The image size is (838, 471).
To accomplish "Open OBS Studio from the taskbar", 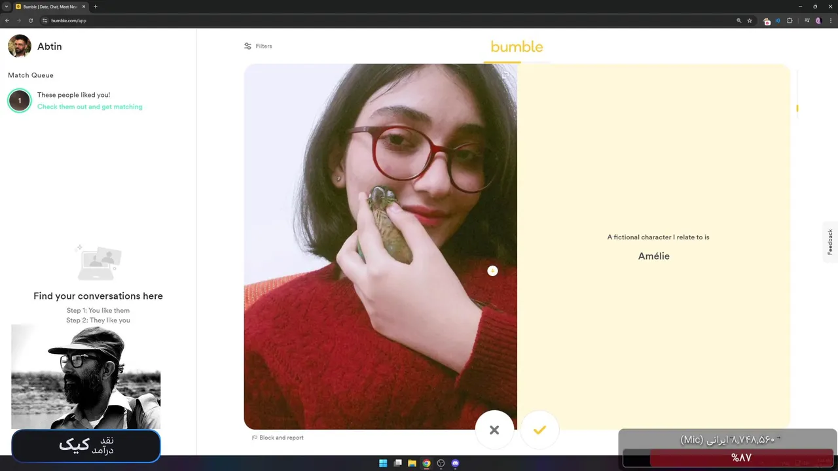I will [x=441, y=463].
